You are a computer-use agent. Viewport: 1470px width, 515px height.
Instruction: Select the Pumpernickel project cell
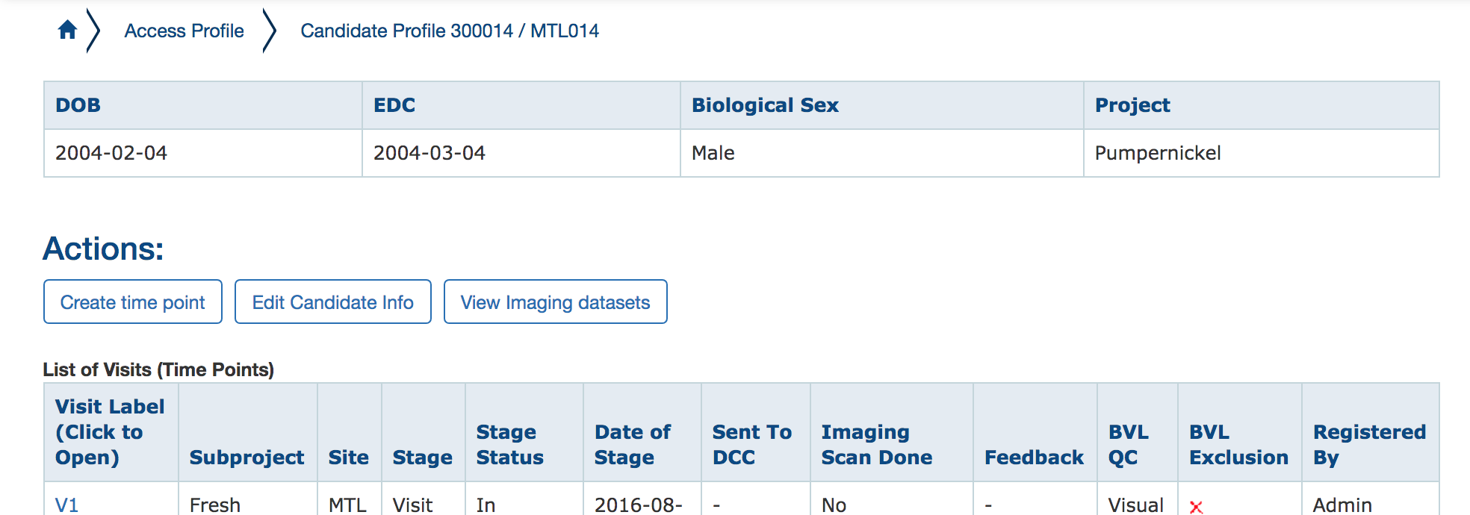1158,153
